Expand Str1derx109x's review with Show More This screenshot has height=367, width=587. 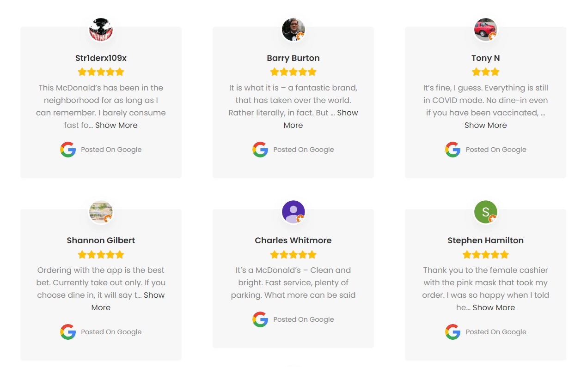(x=116, y=125)
